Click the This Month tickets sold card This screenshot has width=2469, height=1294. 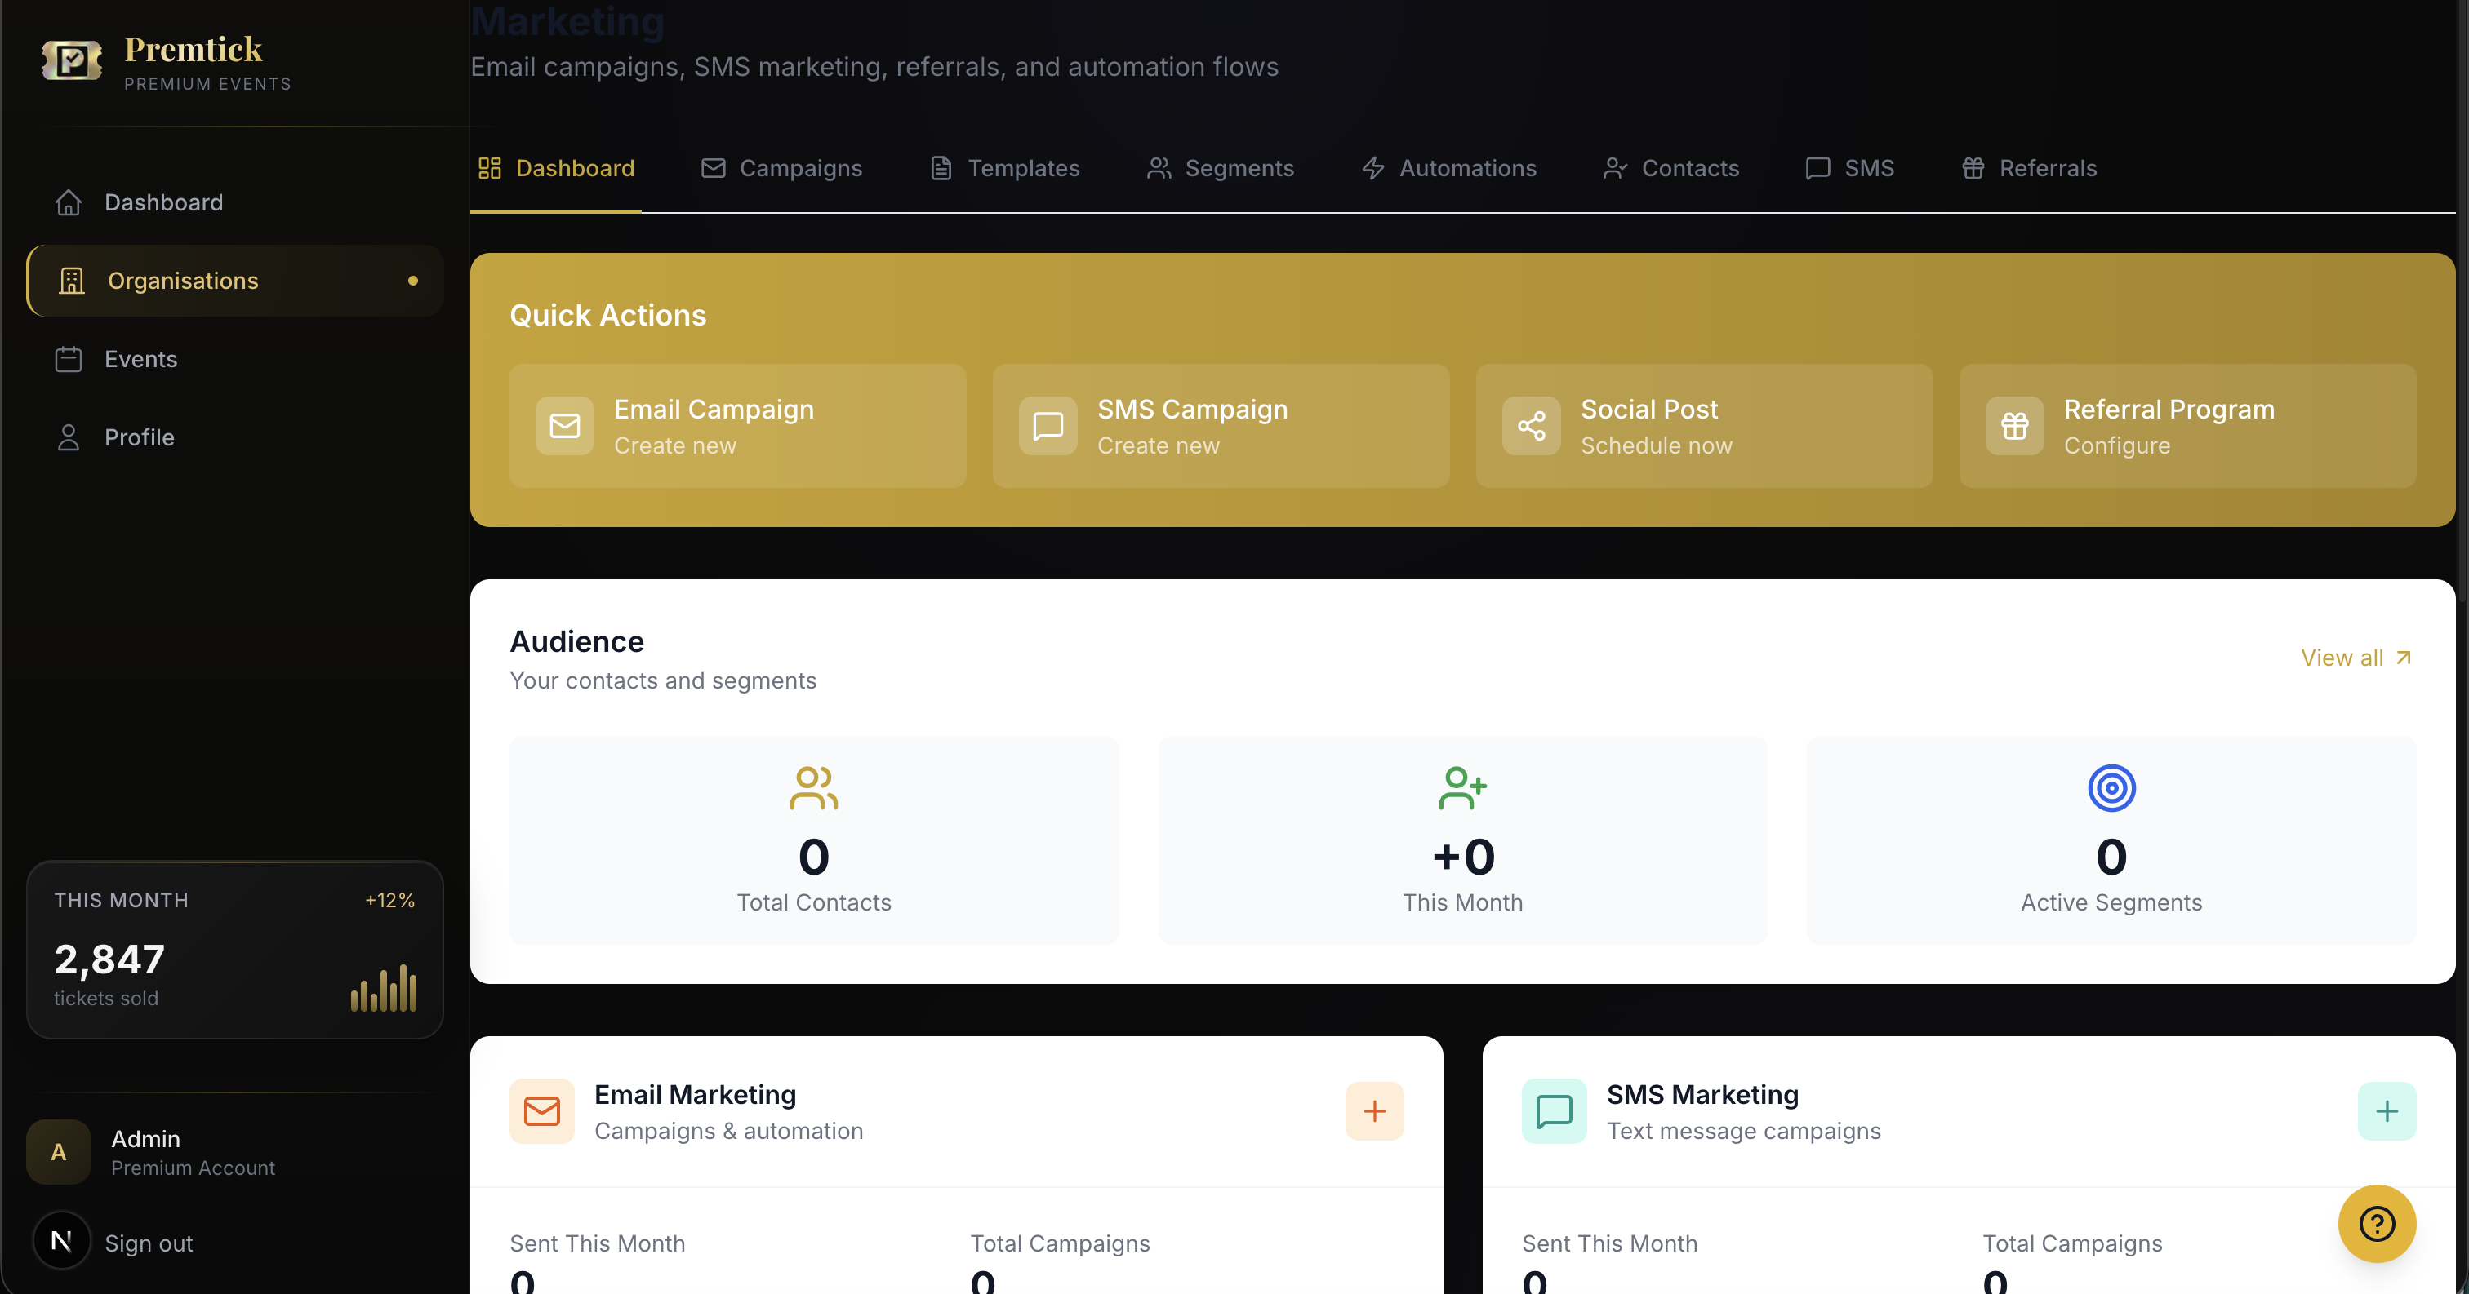click(235, 949)
